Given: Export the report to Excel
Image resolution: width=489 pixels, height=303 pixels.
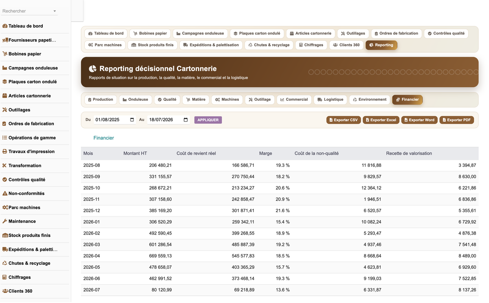Looking at the screenshot, I should click(381, 120).
